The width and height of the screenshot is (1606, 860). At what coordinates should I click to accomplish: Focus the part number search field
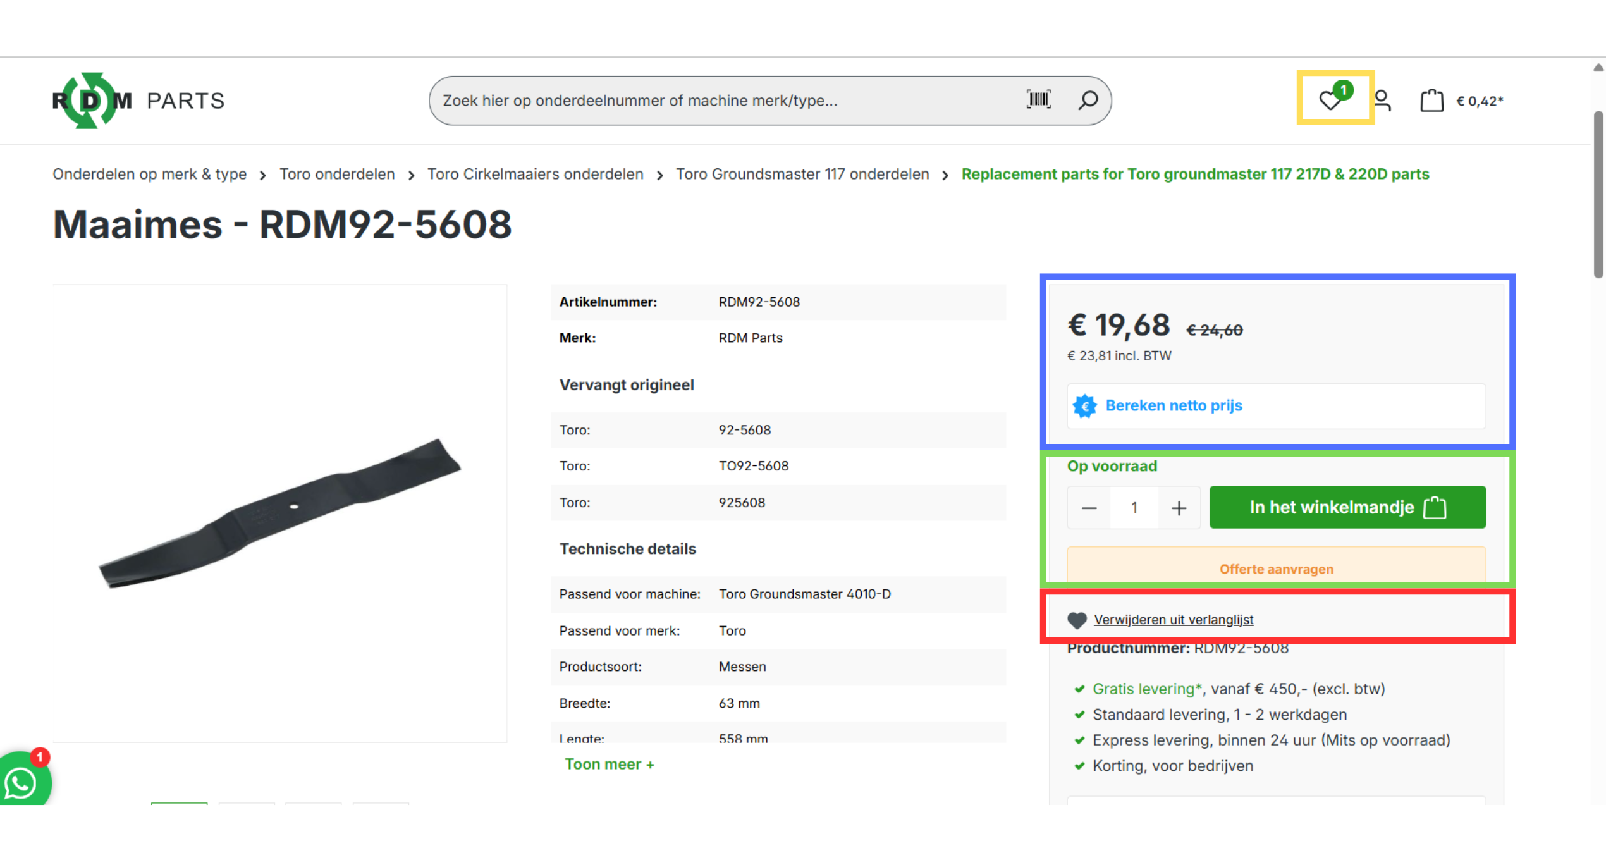tap(727, 101)
